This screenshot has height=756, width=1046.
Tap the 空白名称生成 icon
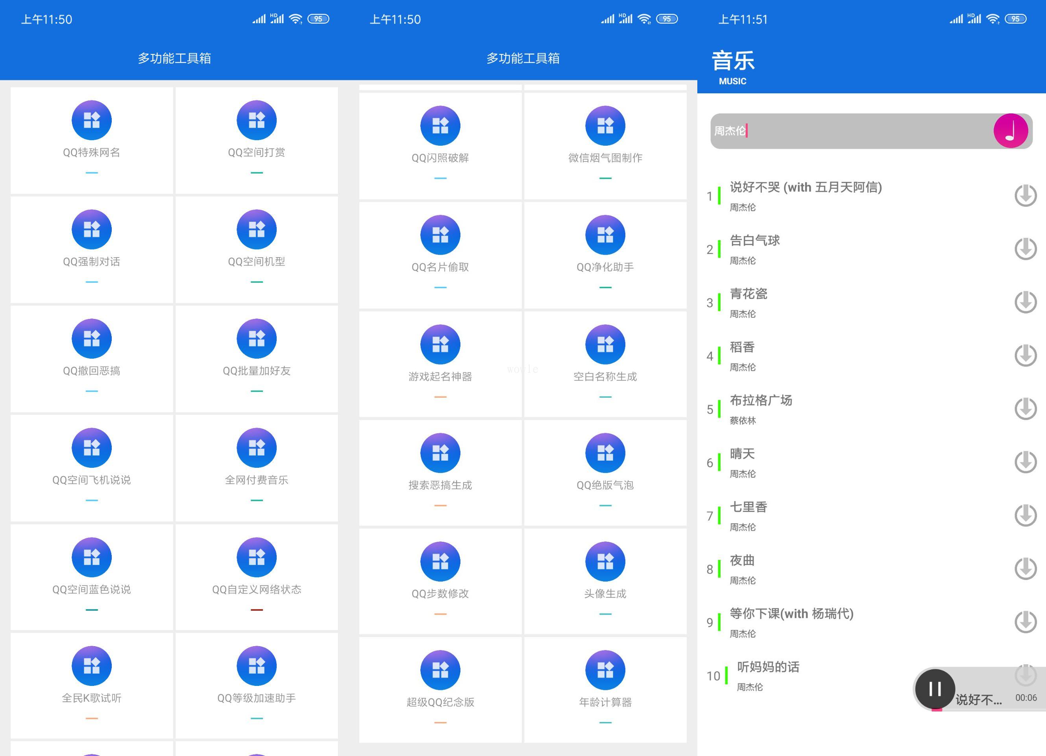(x=605, y=344)
